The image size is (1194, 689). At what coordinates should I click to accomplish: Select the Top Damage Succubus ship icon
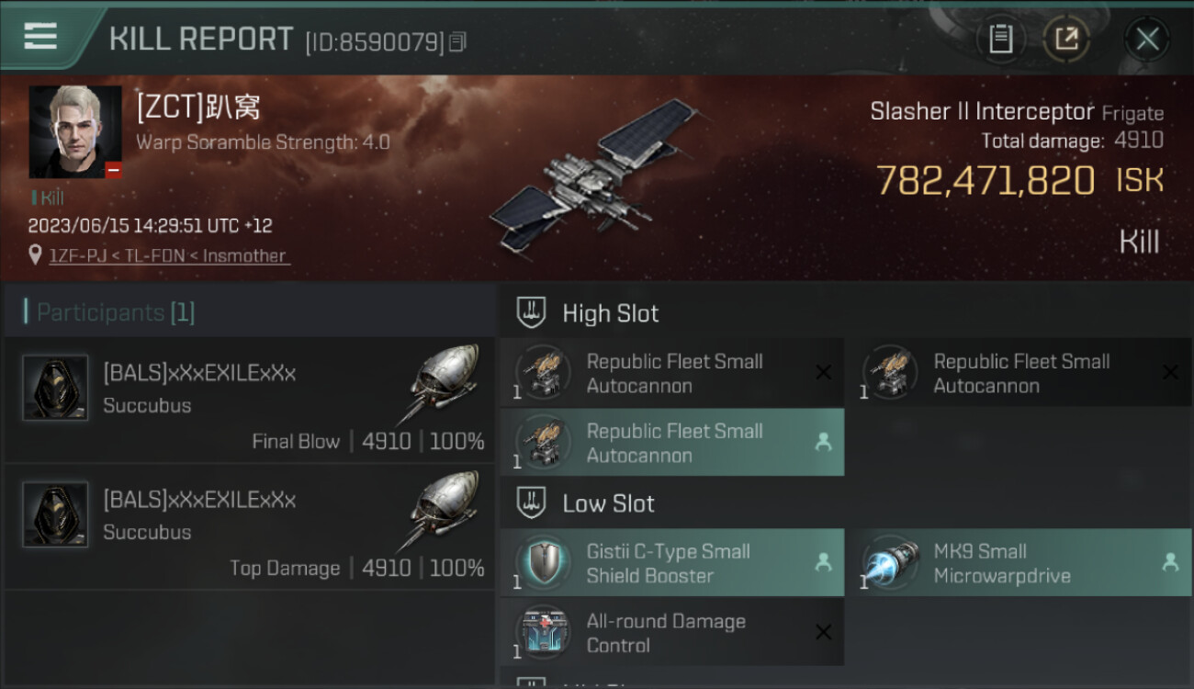pos(440,511)
